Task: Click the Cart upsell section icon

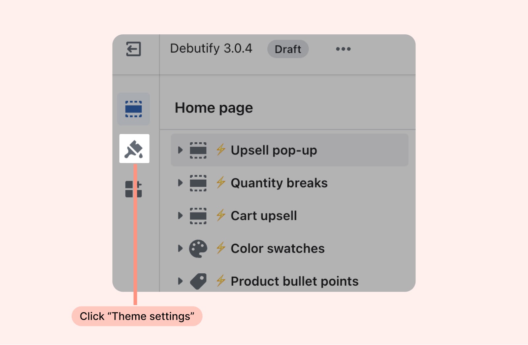Action: 198,216
